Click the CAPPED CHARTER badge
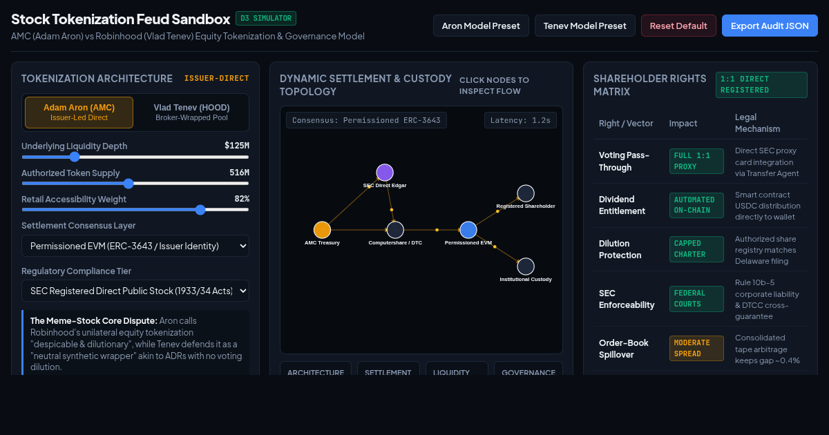Image resolution: width=829 pixels, height=435 pixels. (x=696, y=249)
